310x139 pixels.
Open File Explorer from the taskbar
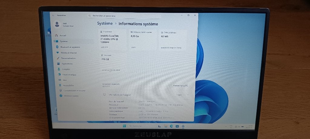click(x=166, y=126)
